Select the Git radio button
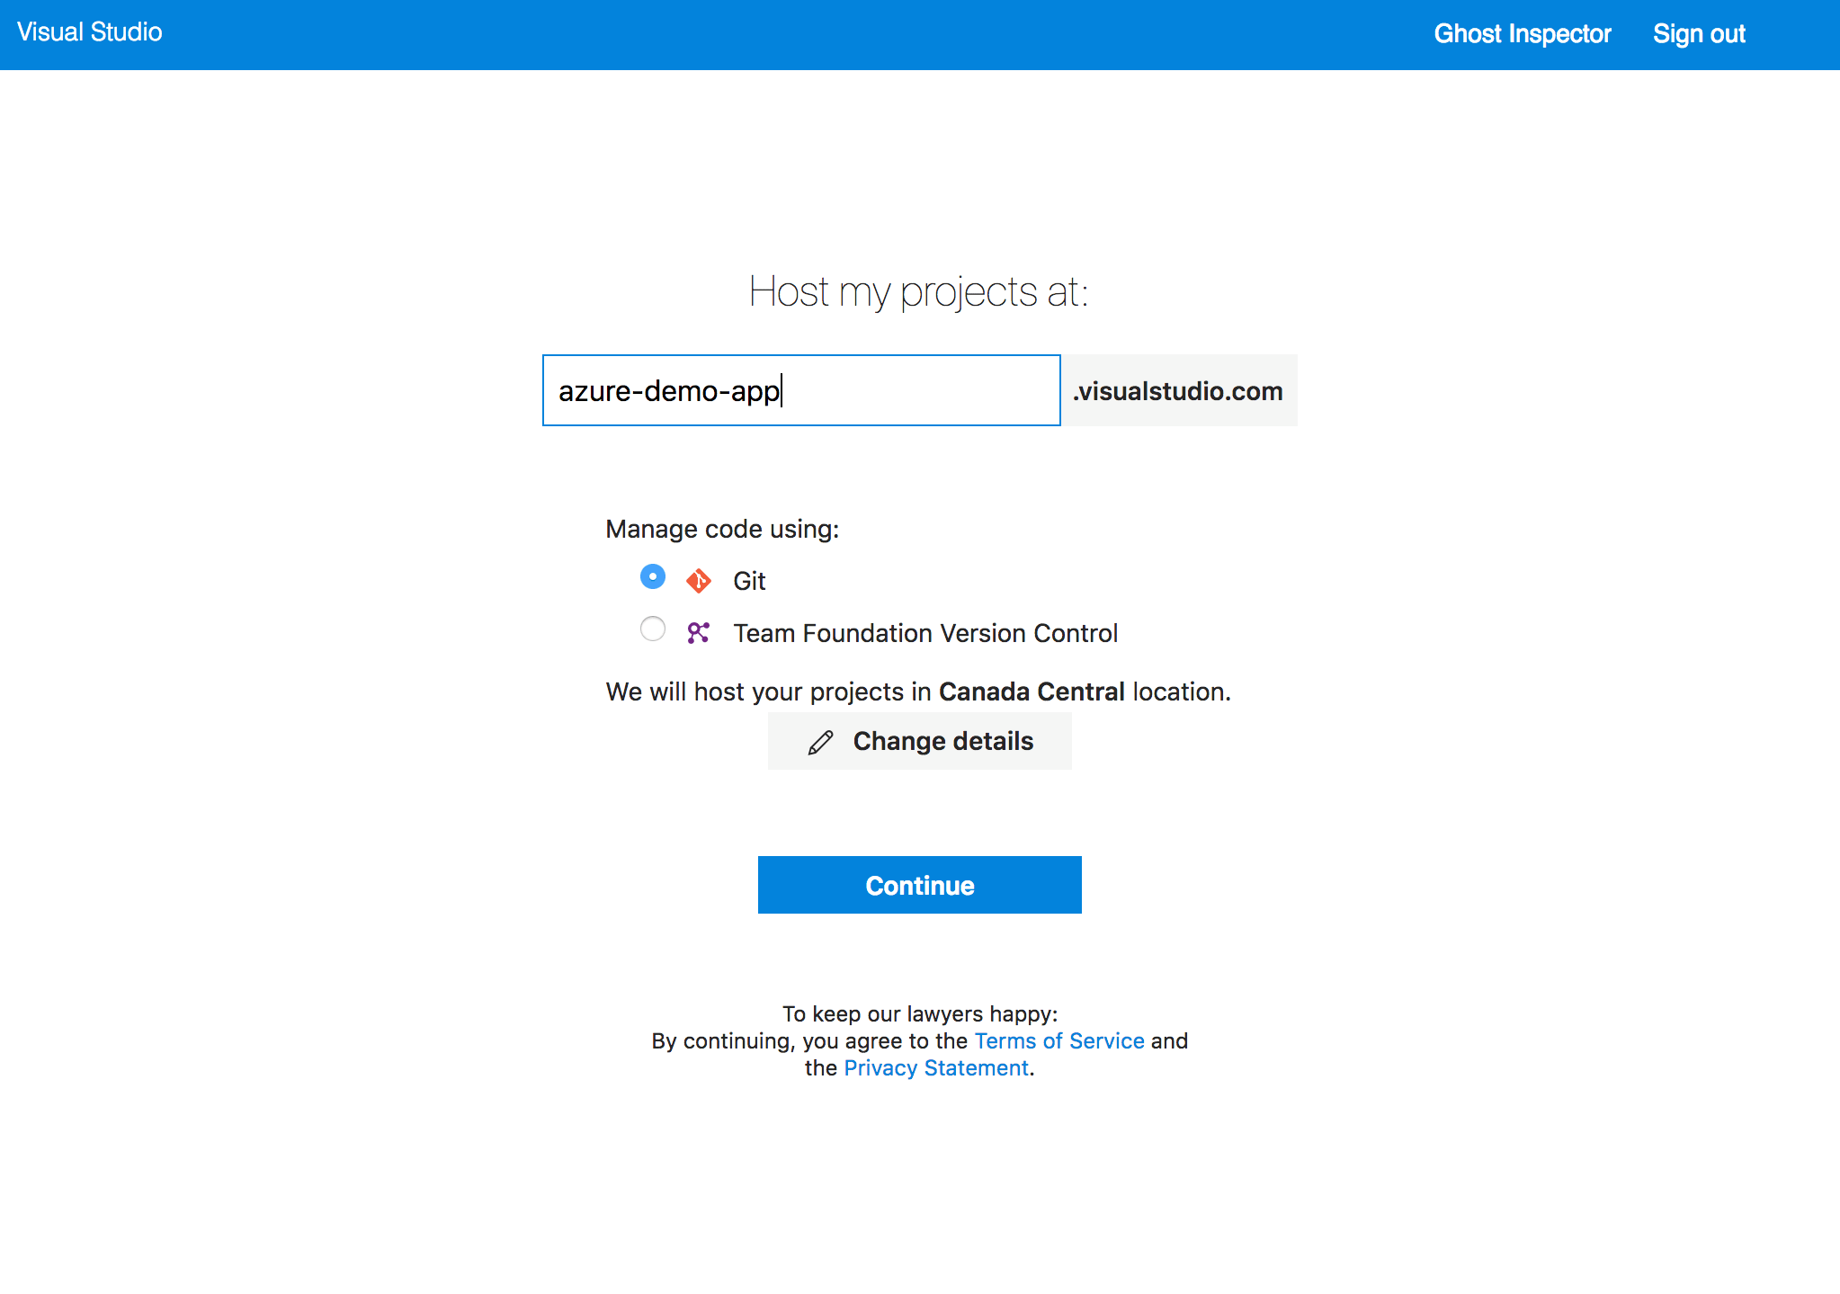This screenshot has width=1840, height=1294. click(653, 576)
